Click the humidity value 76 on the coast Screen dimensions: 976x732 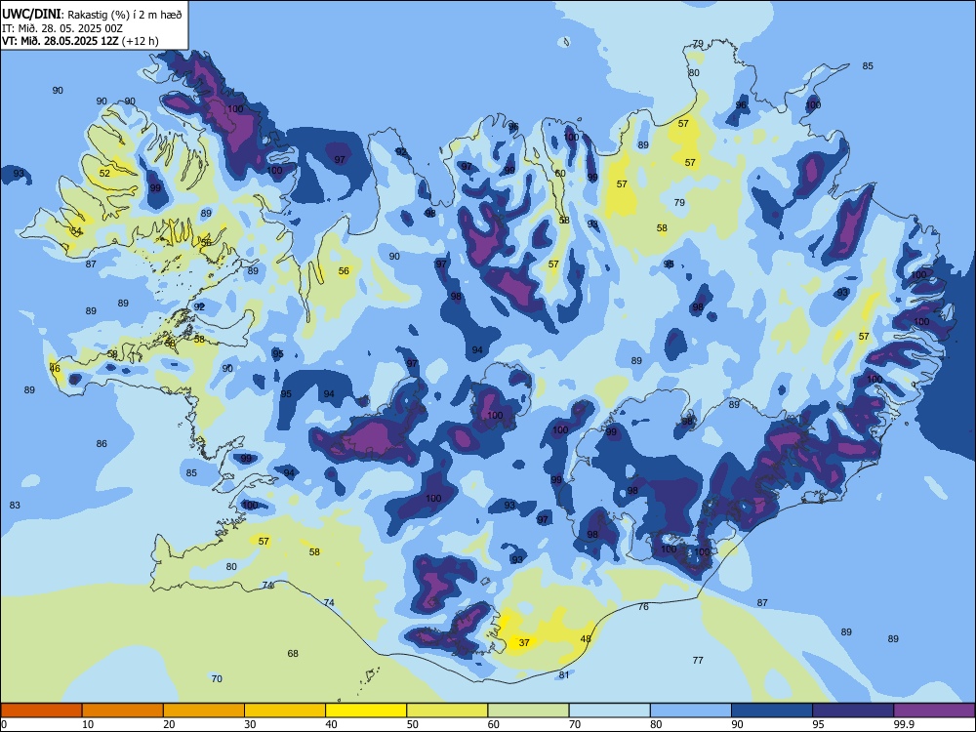tap(643, 606)
